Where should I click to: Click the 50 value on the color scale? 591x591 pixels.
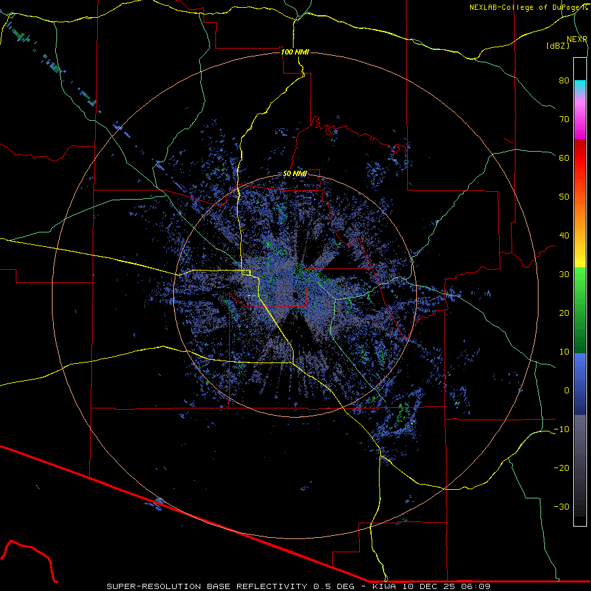click(564, 197)
